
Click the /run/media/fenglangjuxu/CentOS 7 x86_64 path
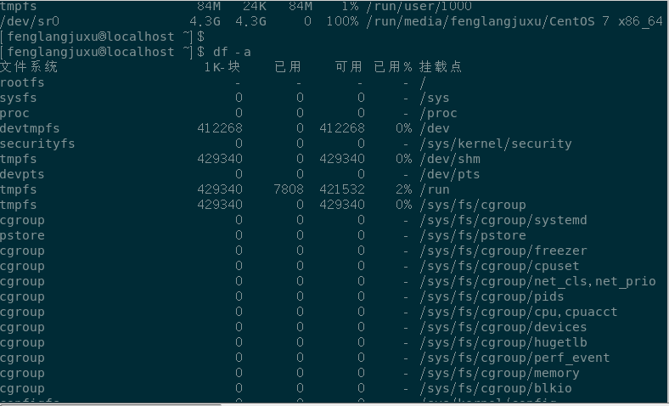tap(514, 21)
